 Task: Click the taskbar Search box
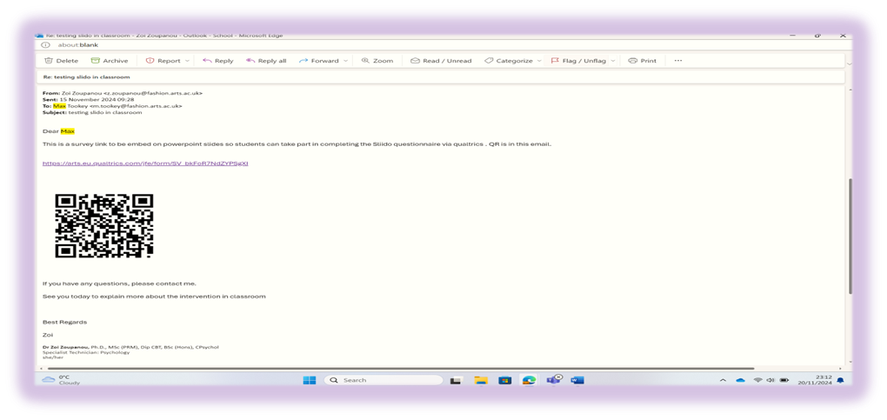point(383,380)
